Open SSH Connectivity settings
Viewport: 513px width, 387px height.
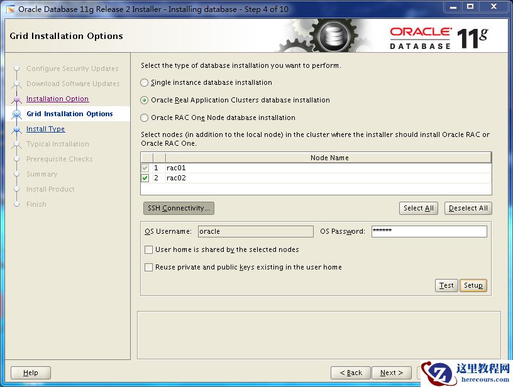click(179, 208)
